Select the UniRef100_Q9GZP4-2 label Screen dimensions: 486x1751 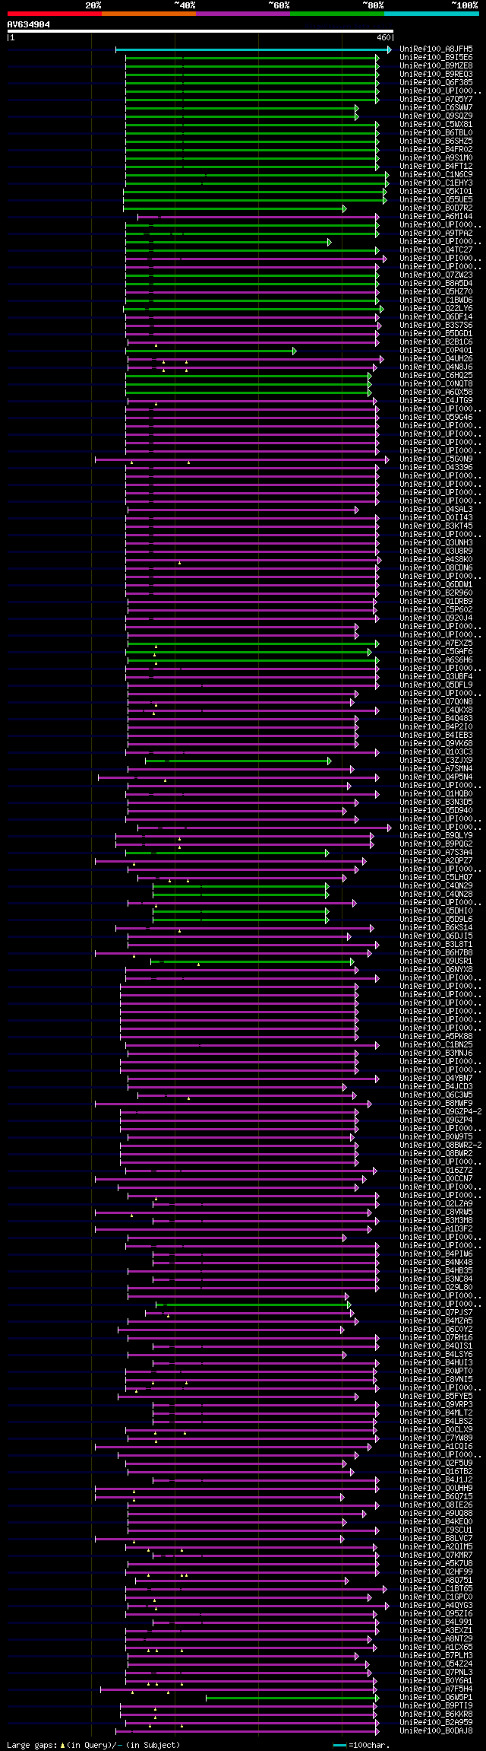[440, 1112]
